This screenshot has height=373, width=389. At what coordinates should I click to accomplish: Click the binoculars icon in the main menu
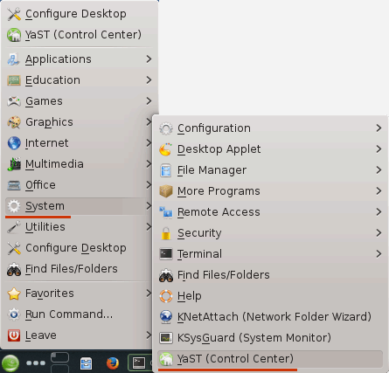point(14,269)
